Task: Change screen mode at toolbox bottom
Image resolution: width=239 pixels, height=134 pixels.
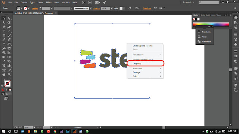Action: coord(6,98)
